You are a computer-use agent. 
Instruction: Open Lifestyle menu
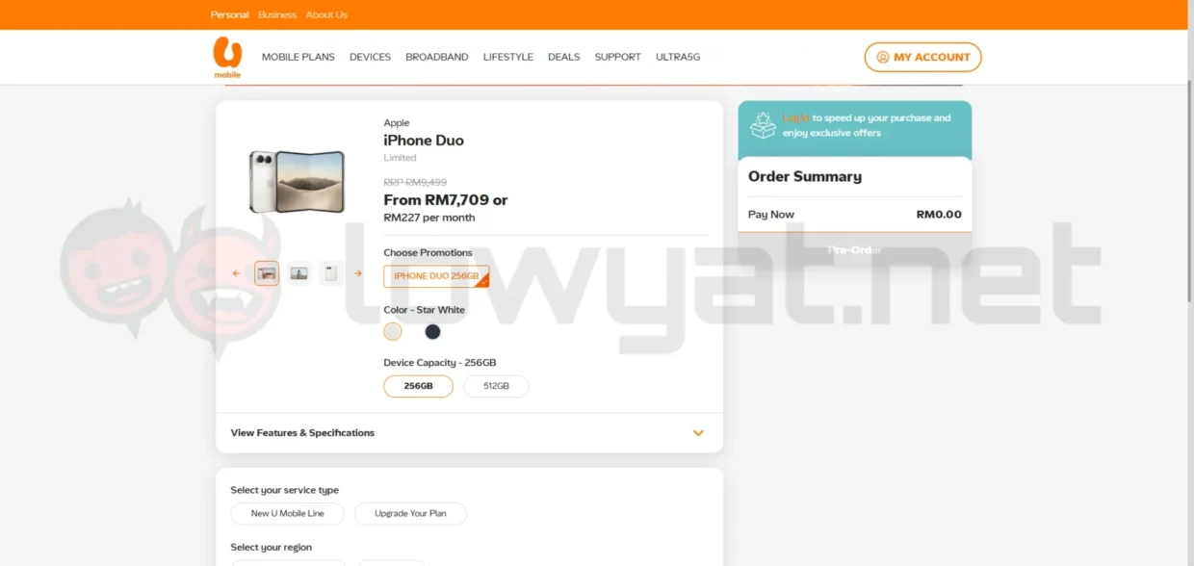[x=508, y=57]
